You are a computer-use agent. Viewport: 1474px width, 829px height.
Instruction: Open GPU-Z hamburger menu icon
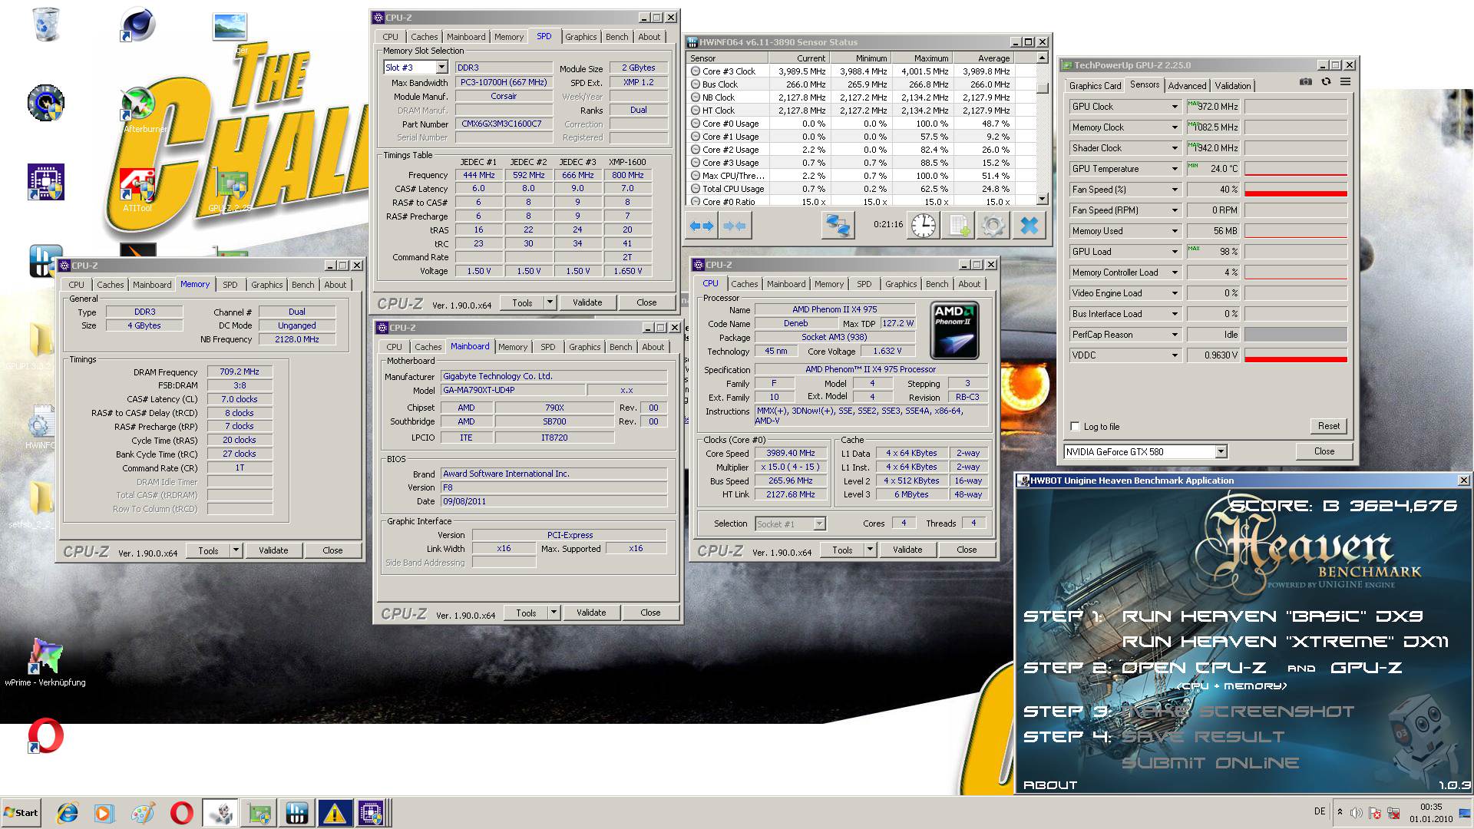point(1346,82)
